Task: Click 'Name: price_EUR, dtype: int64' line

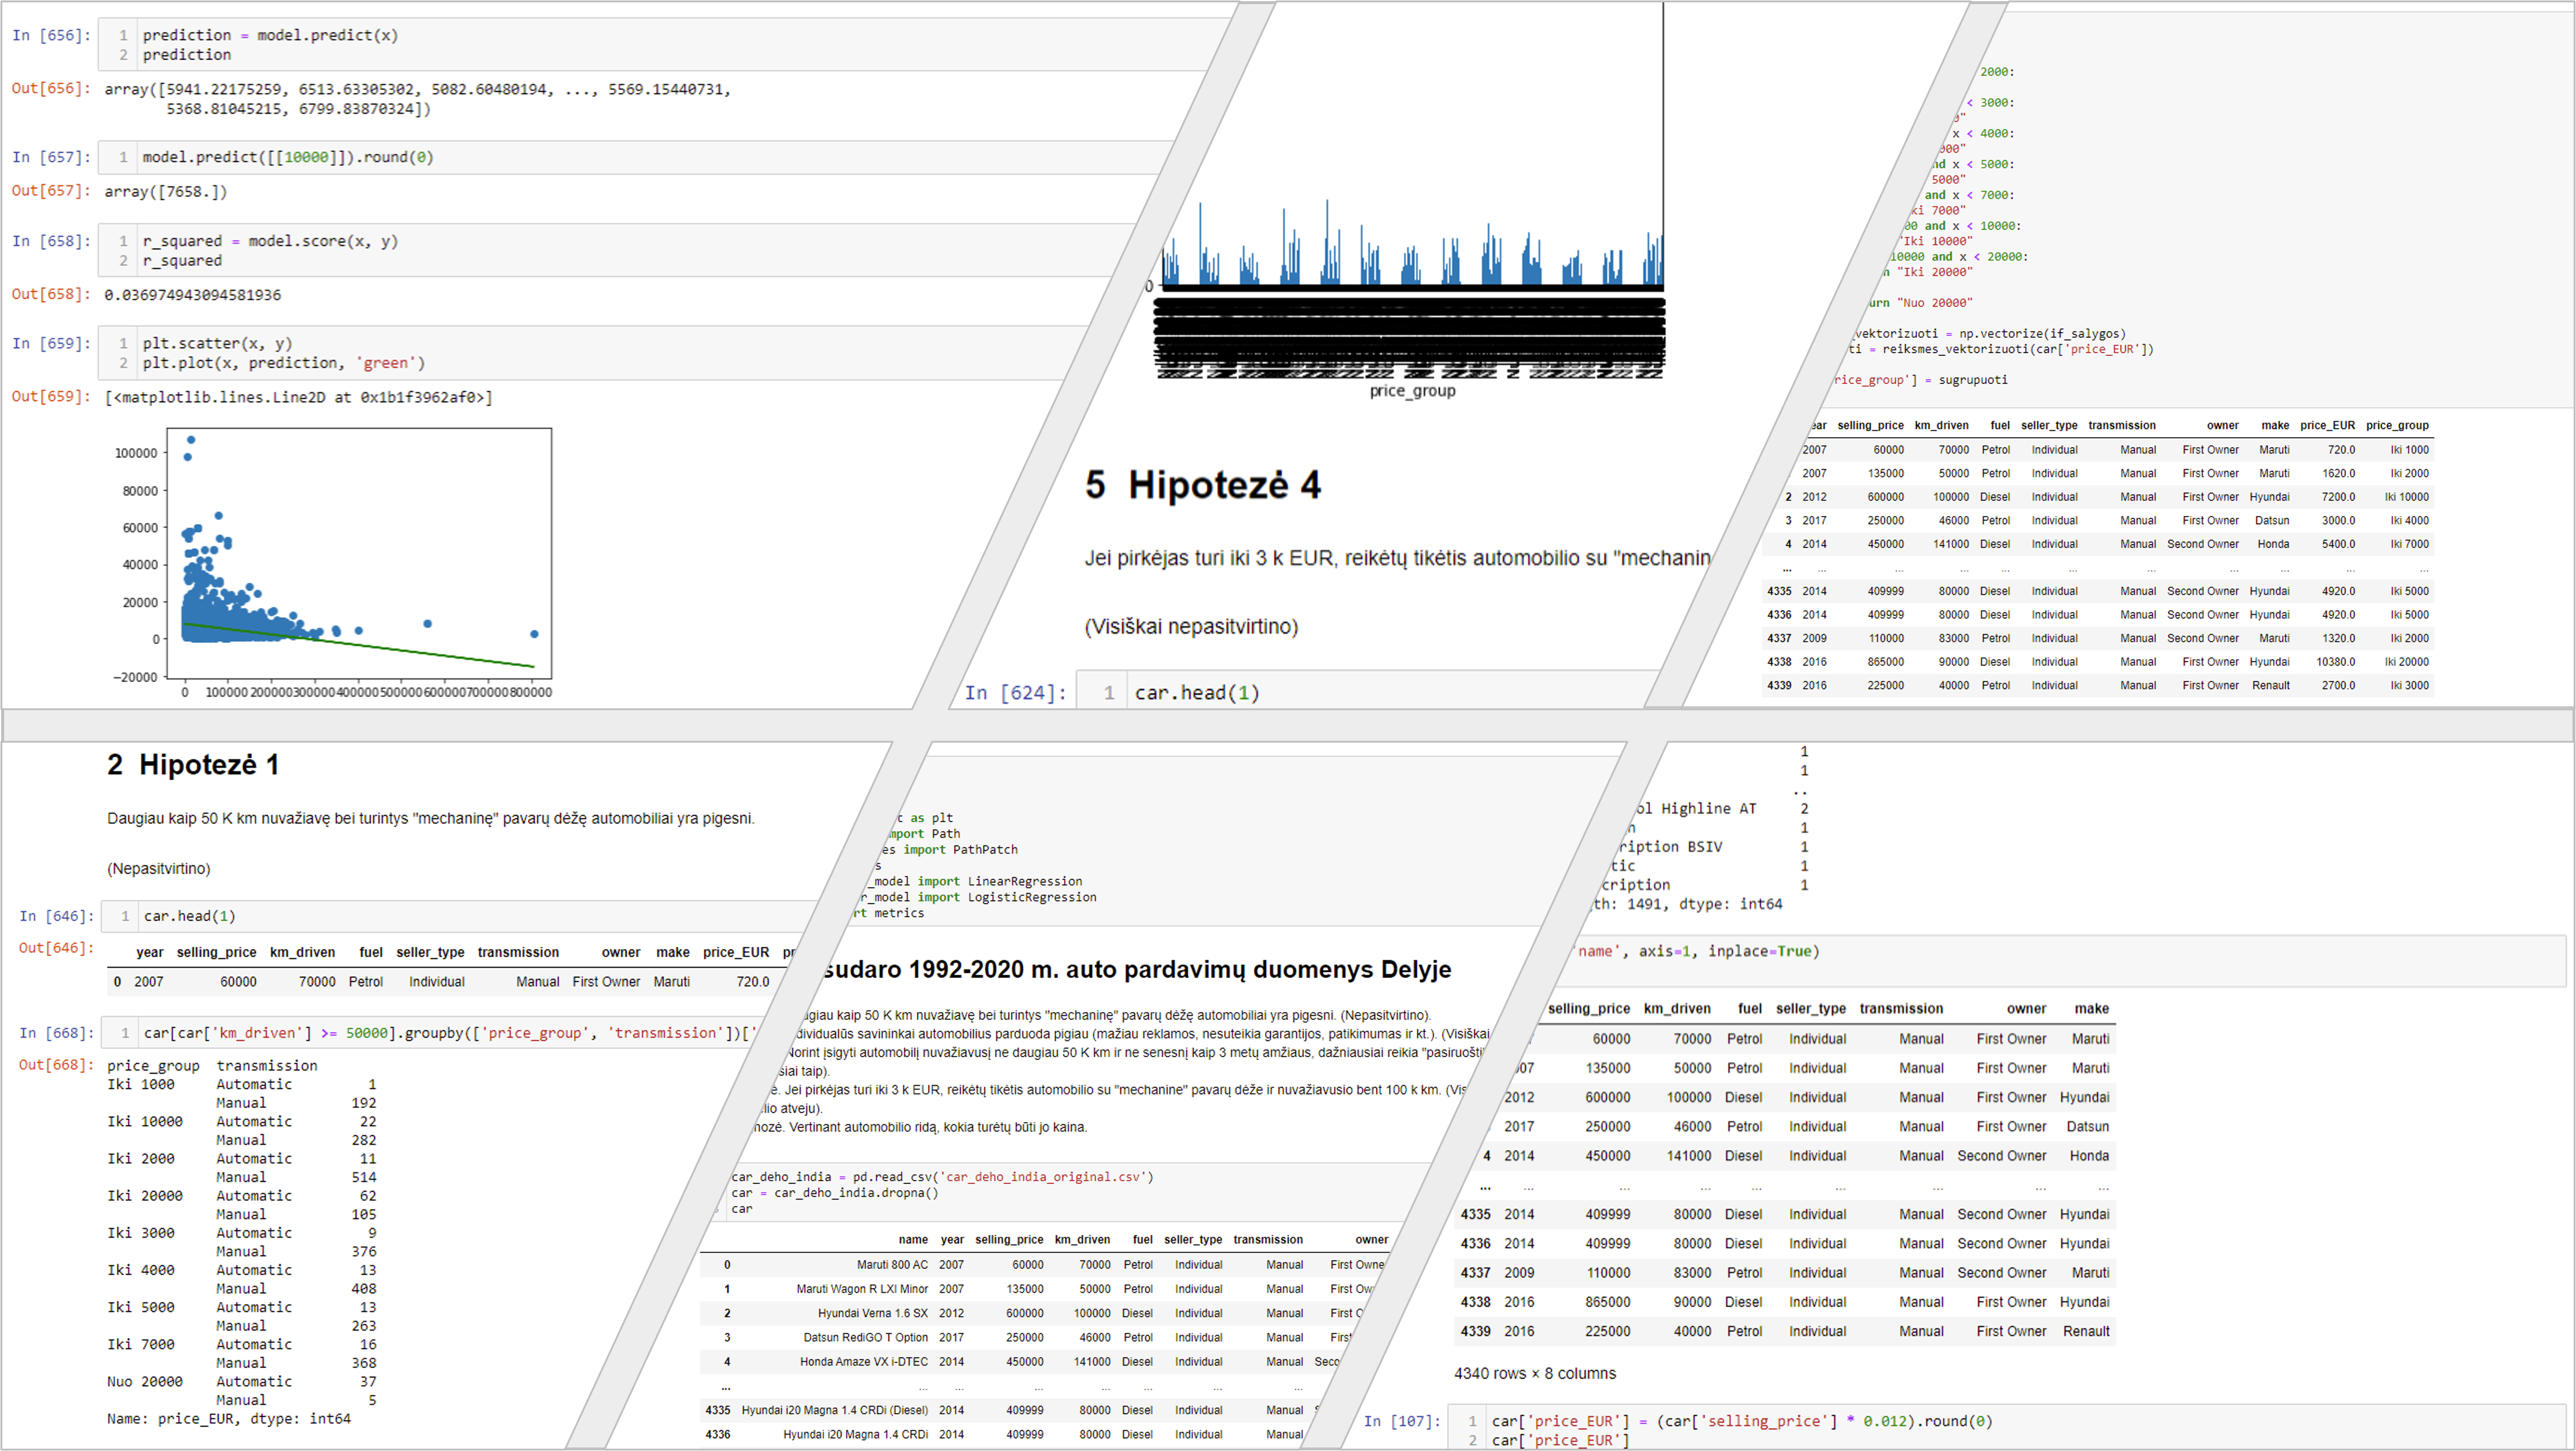Action: coord(229,1419)
